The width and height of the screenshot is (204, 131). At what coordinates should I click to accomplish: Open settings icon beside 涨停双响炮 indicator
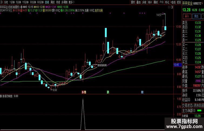pos(1,96)
